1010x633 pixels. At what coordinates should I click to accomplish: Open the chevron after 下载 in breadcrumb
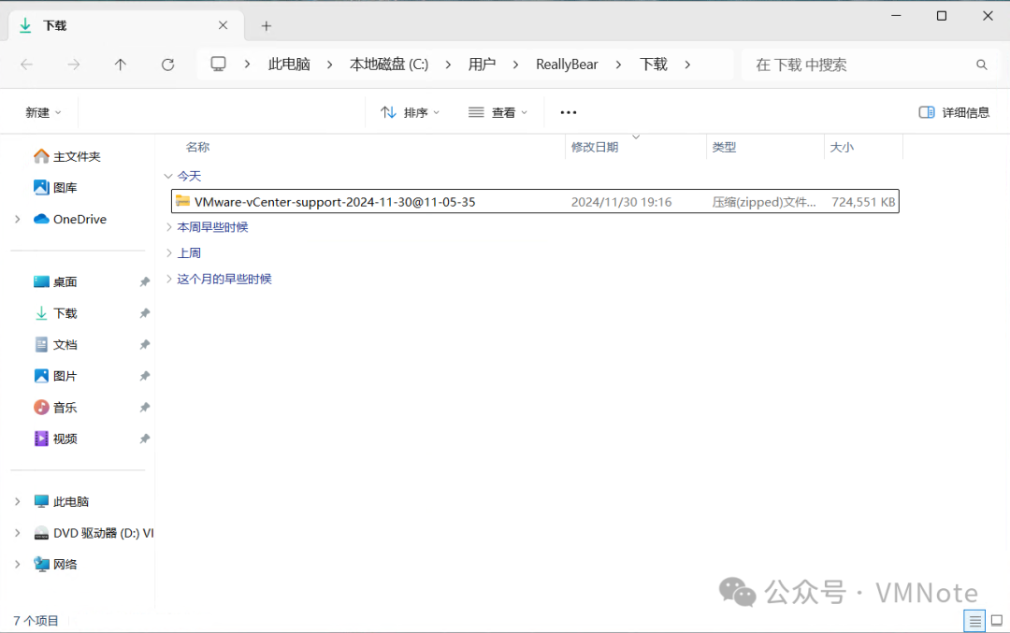pos(687,65)
